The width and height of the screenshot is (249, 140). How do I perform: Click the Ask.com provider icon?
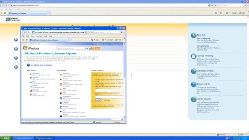tap(31, 78)
